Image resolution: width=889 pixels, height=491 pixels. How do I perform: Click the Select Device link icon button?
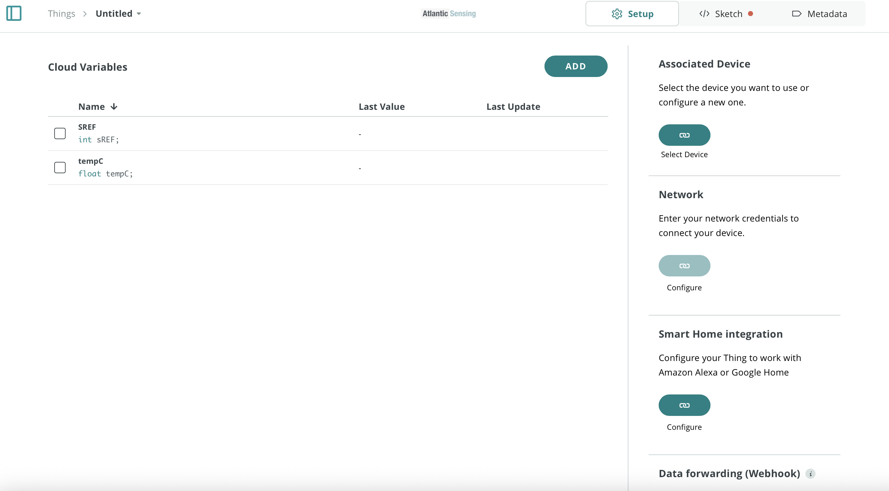[684, 135]
